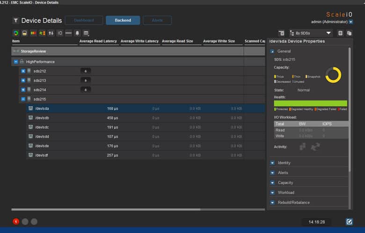This screenshot has height=233, width=365.
Task: Click the vertical scrollbar of the properties panel
Action: [x=350, y=110]
